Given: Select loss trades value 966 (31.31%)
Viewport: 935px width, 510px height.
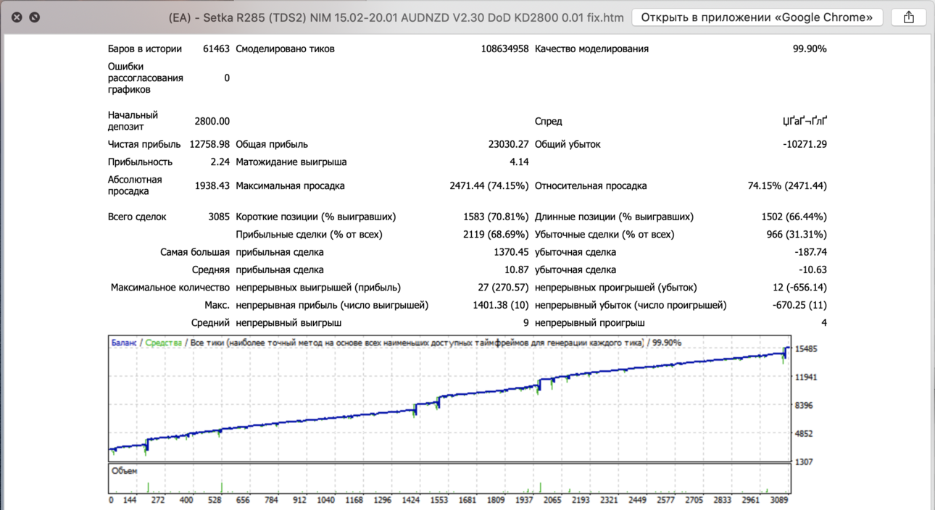Looking at the screenshot, I should [797, 235].
